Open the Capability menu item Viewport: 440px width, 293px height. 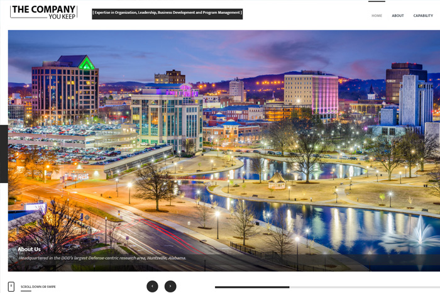[423, 16]
